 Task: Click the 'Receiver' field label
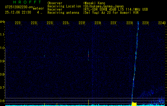pyautogui.click(x=55, y=10)
